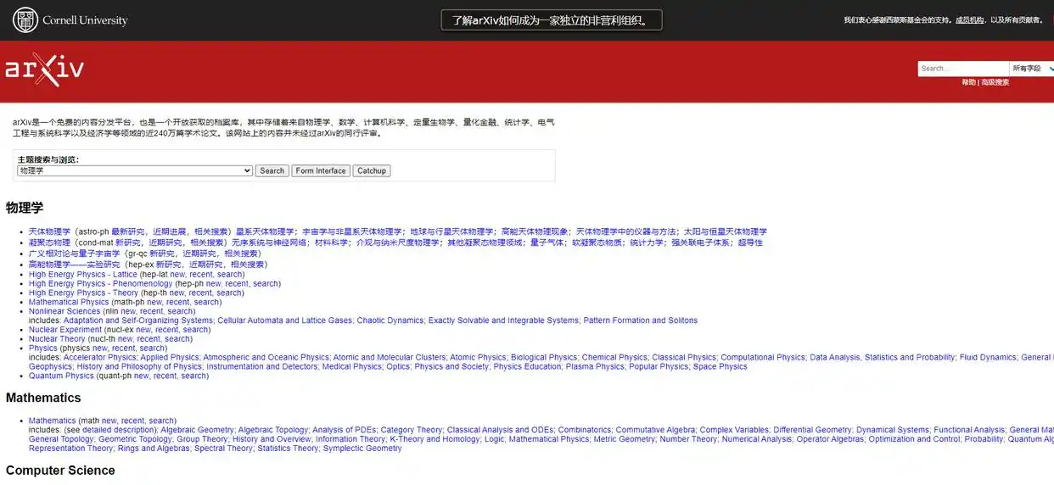Click the Catchup button
Screen dimensions: 1054x485
pos(372,170)
